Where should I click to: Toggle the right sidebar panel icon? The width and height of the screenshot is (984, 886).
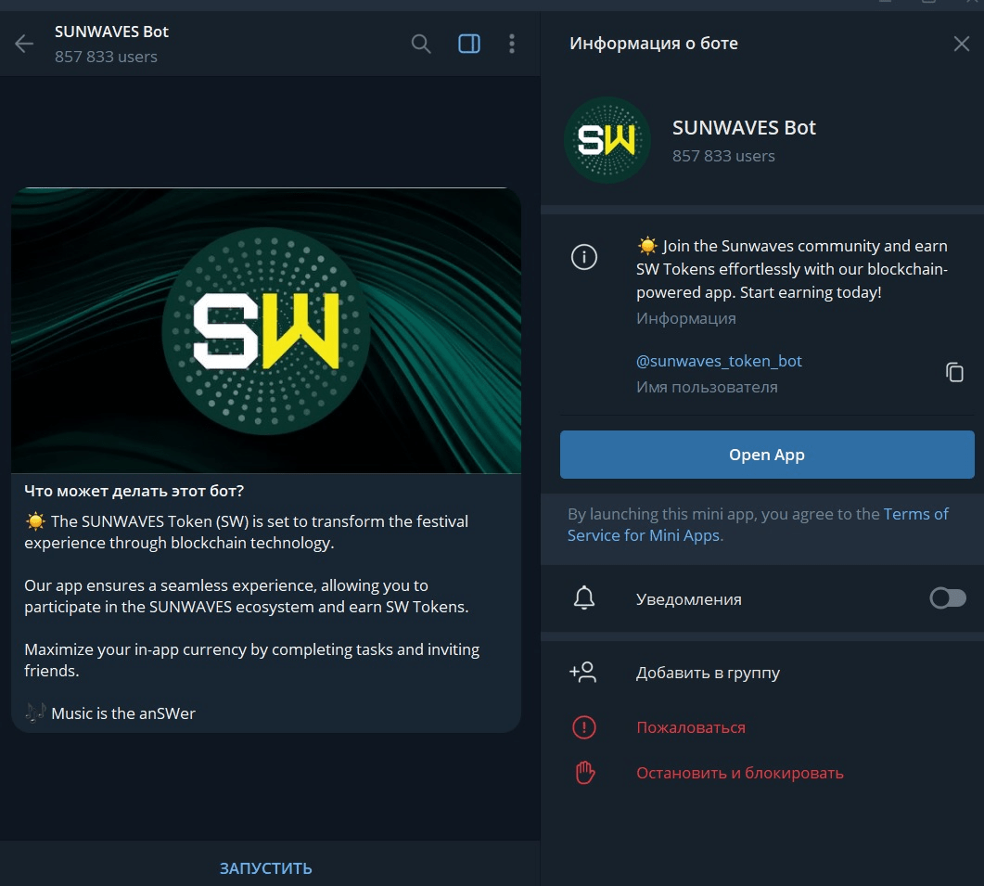coord(468,44)
